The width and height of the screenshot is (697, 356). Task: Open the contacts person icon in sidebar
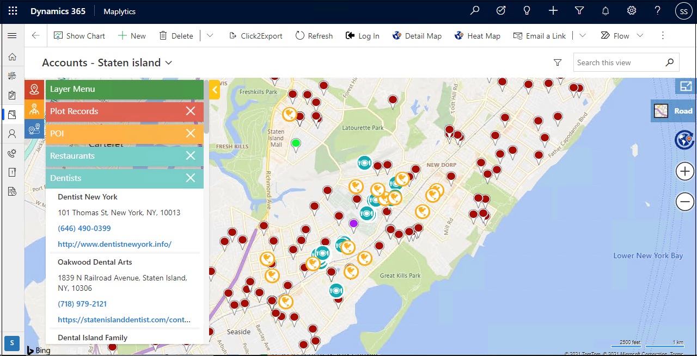point(12,134)
